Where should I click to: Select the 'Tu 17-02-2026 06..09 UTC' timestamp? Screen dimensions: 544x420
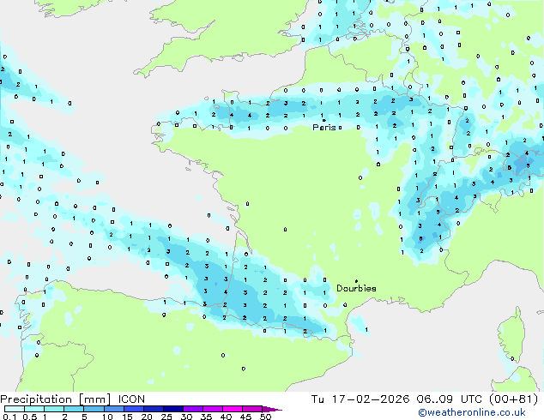(398, 399)
